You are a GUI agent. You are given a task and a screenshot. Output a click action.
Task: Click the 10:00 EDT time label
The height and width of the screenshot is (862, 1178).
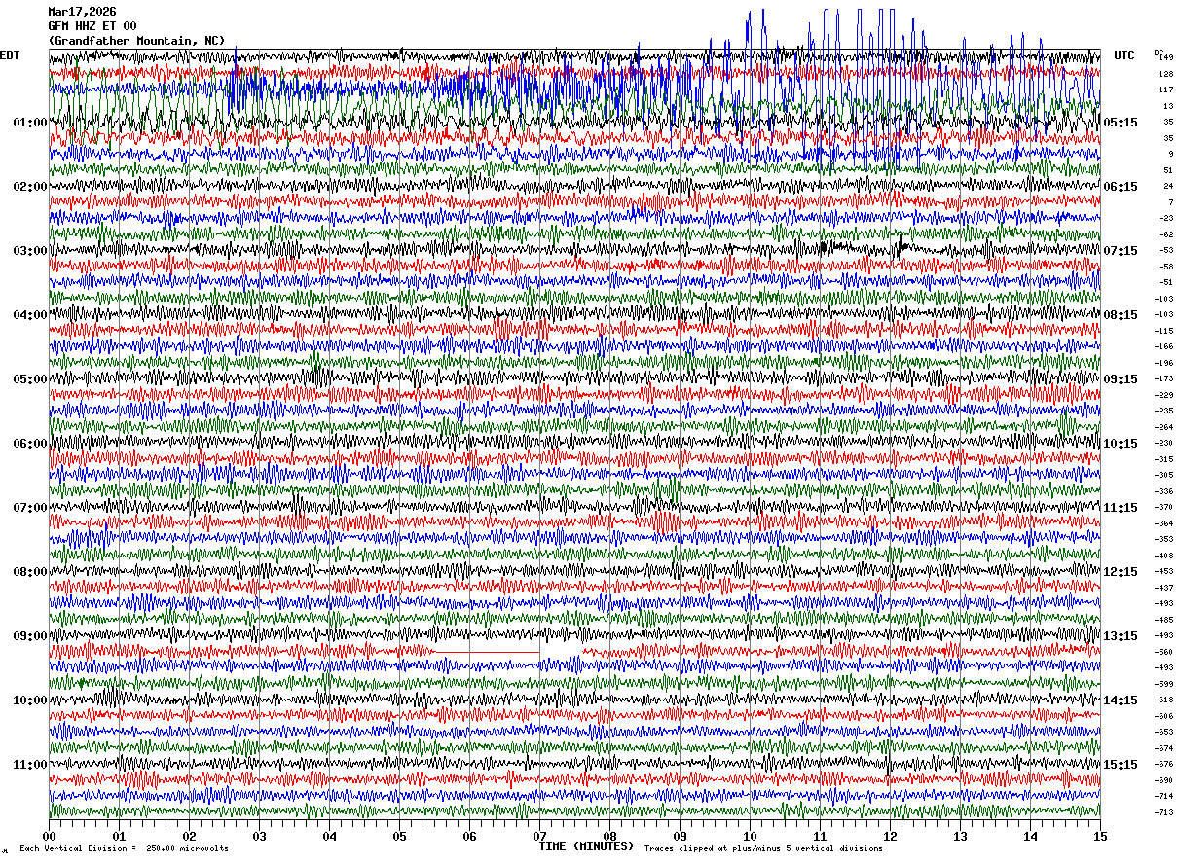coord(30,700)
